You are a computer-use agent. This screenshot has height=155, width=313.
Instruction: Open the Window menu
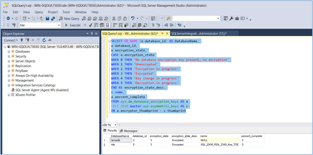pyautogui.click(x=81, y=12)
